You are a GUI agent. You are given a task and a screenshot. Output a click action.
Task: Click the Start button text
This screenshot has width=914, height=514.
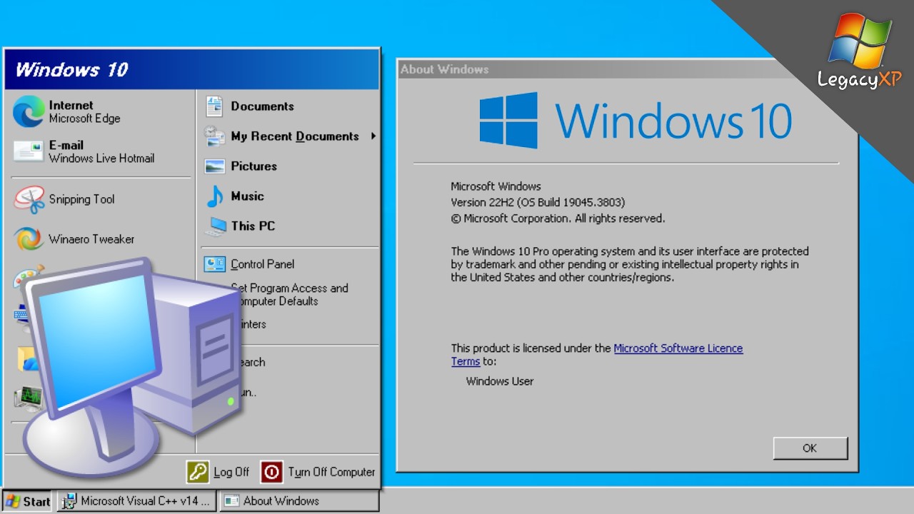pos(36,501)
